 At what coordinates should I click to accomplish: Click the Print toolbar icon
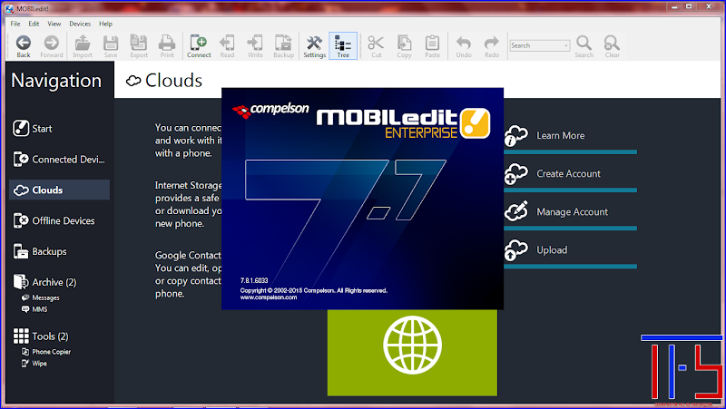[x=167, y=46]
